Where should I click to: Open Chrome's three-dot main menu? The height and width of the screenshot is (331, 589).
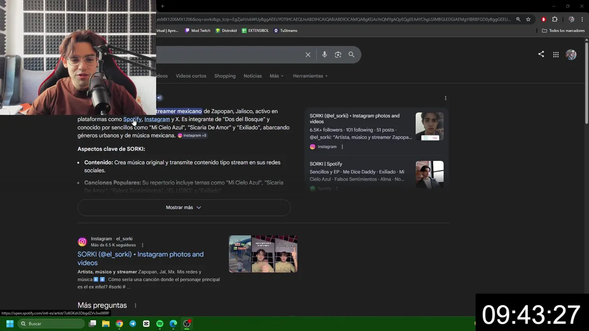click(583, 19)
